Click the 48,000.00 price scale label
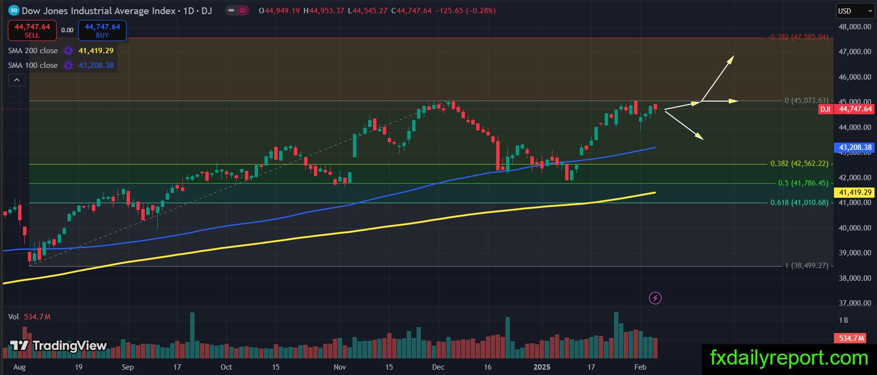This screenshot has height=375, width=877. (x=855, y=27)
